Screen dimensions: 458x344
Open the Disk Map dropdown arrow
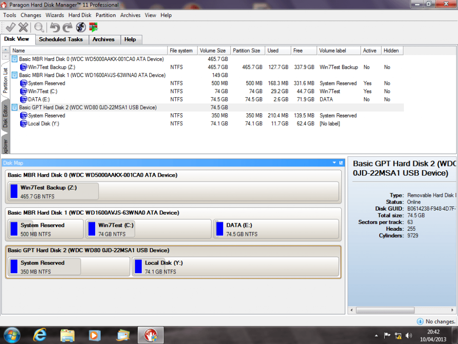334,163
